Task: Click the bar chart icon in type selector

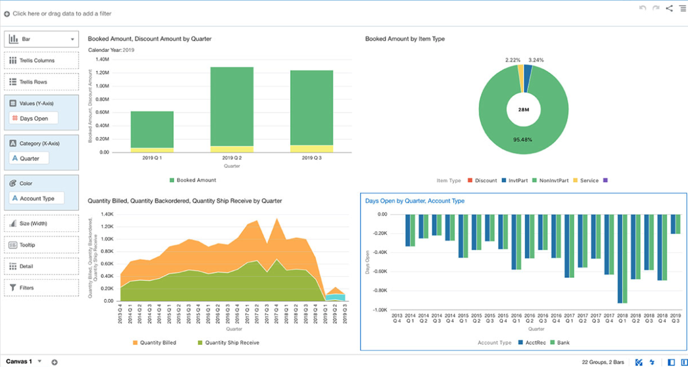Action: point(13,38)
